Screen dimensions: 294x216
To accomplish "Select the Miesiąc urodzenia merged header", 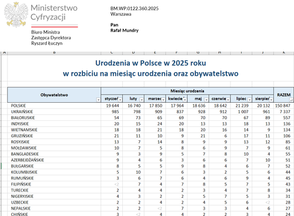I will coord(187,91).
